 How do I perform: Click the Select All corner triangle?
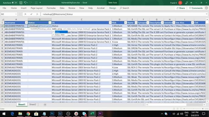click(x=2, y=19)
